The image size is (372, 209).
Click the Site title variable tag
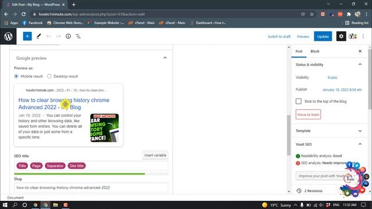coord(76,166)
